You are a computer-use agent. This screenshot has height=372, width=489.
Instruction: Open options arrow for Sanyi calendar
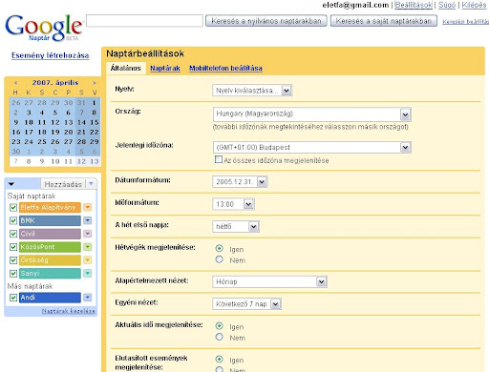[x=88, y=273]
